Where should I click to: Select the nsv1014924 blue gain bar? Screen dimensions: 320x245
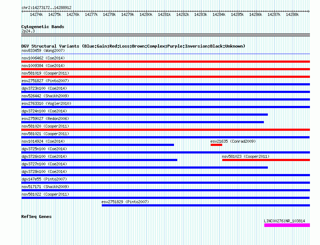click(x=97, y=145)
